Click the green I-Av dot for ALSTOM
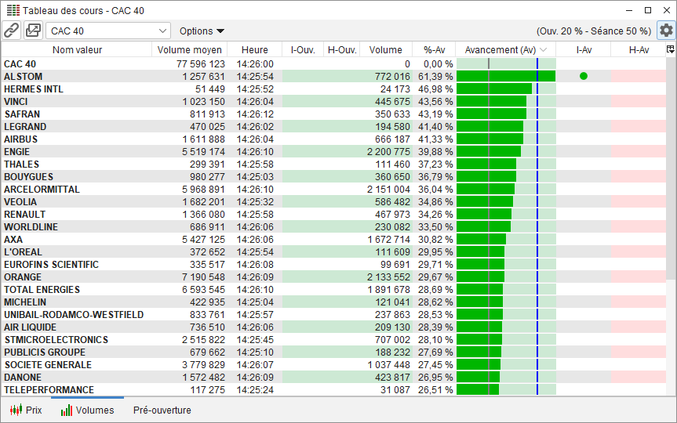The height and width of the screenshot is (423, 677). (583, 76)
